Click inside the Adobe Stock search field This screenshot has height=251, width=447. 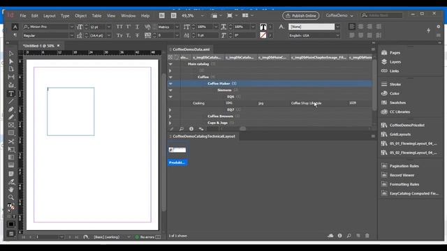click(382, 15)
